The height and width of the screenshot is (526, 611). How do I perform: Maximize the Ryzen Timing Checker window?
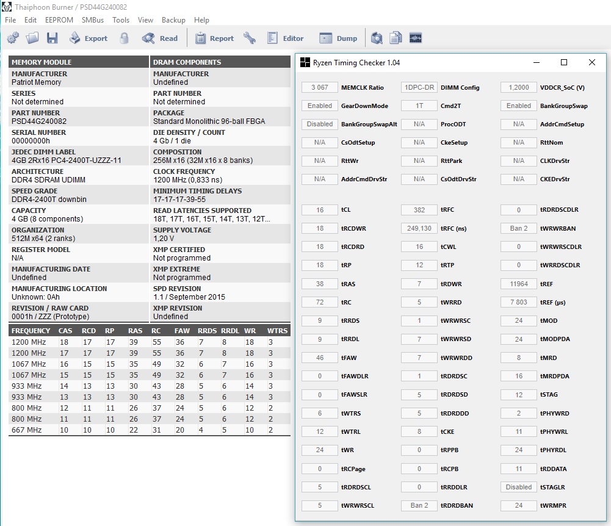pos(564,62)
